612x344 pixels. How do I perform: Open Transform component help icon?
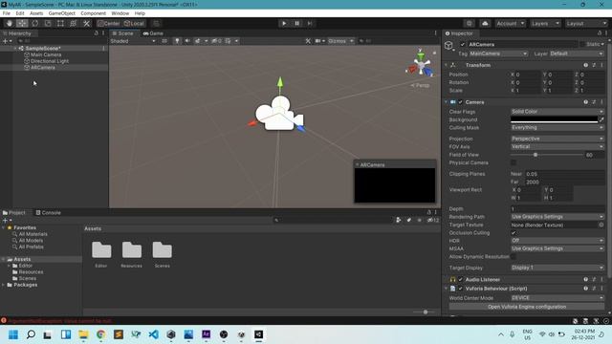[x=585, y=65]
